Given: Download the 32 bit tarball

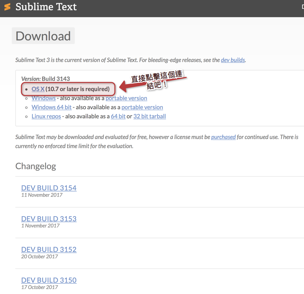Looking at the screenshot, I should click(149, 116).
